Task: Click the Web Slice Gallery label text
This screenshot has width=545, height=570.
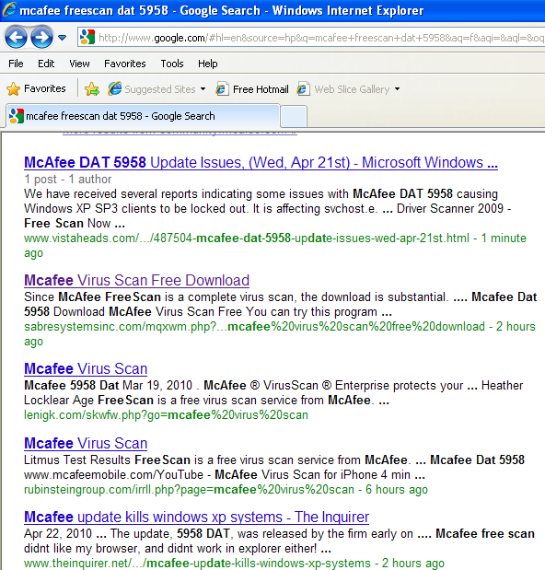Action: coord(352,89)
